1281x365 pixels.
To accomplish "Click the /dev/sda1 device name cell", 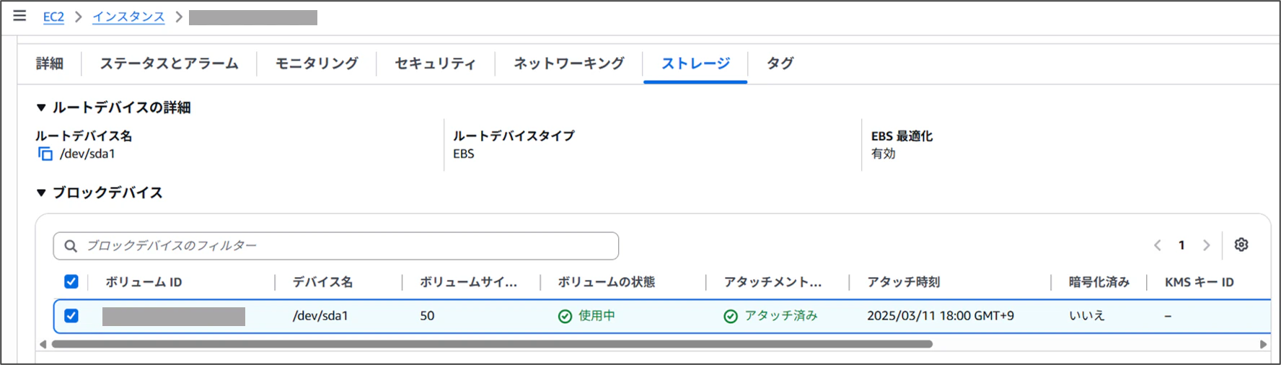I will tap(320, 316).
